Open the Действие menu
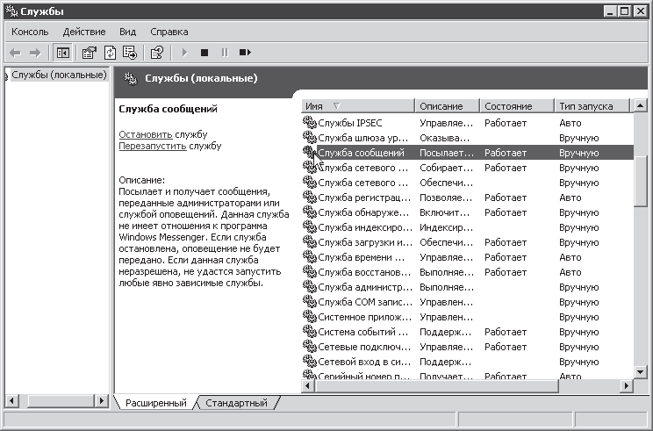Screen dimensions: 653x431 tap(84, 32)
